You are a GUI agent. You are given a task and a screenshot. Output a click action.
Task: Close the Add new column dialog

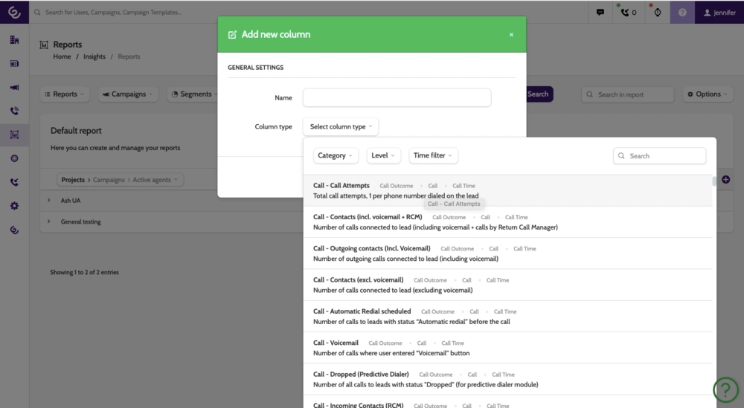[x=511, y=35]
